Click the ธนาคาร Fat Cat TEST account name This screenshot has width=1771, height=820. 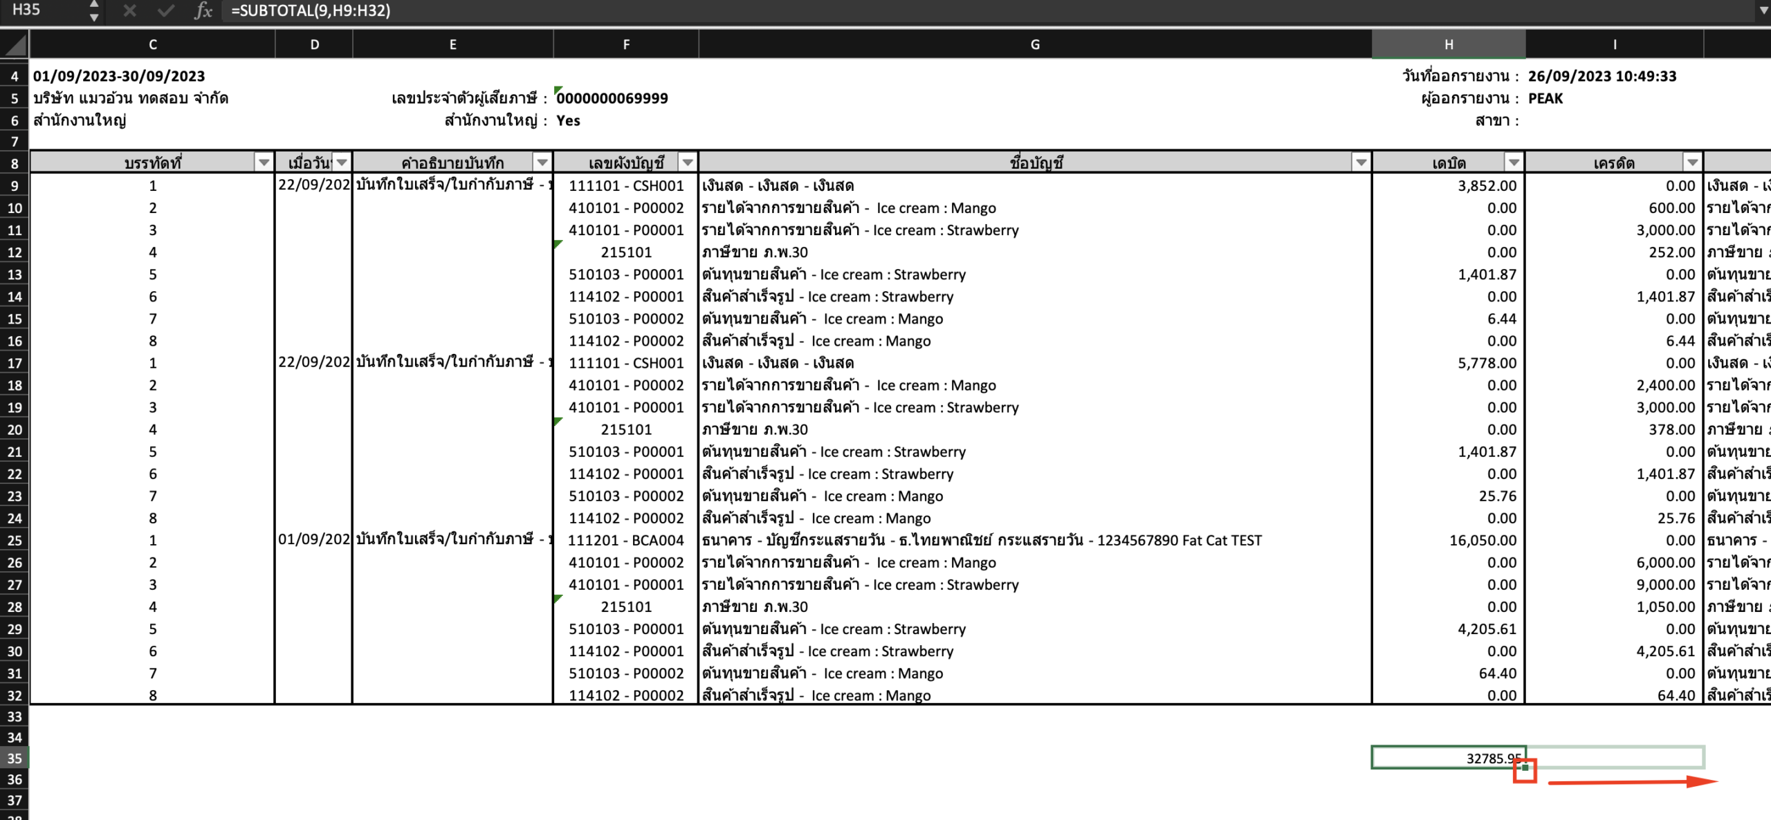click(982, 540)
